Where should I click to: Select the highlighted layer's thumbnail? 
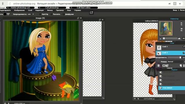point(159,53)
